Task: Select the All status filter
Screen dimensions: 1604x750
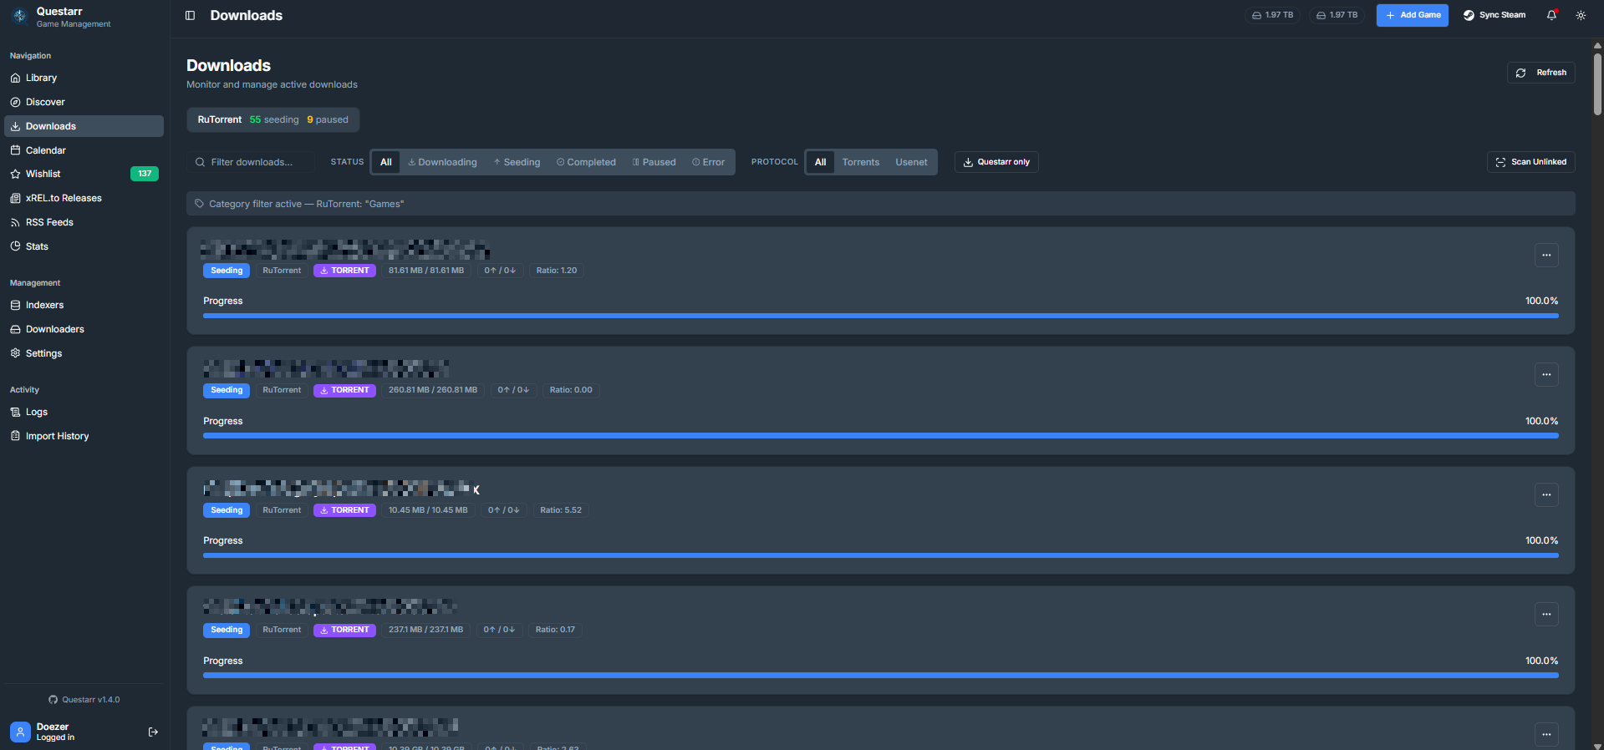Action: pyautogui.click(x=386, y=162)
